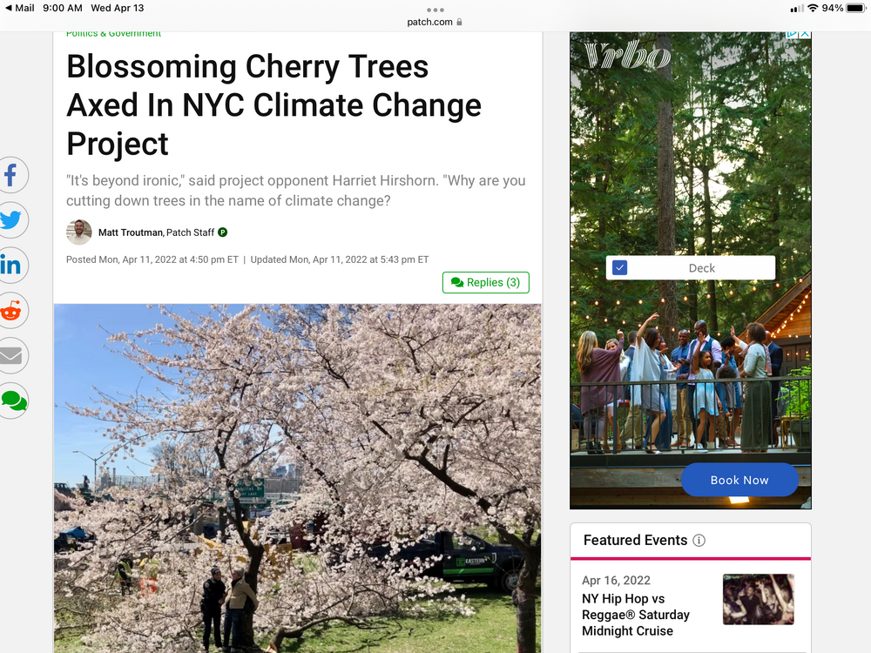
Task: Share article on Facebook icon
Action: (10, 176)
